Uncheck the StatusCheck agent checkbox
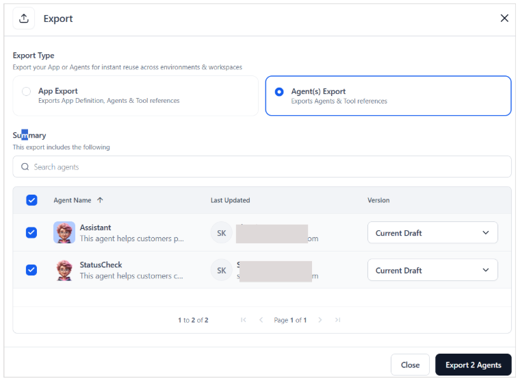The width and height of the screenshot is (518, 379). (x=31, y=270)
